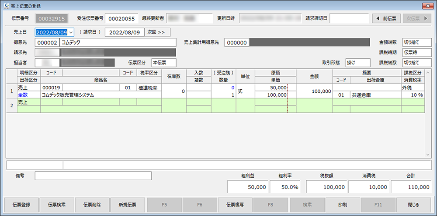Click product code cell 000019

(51, 88)
